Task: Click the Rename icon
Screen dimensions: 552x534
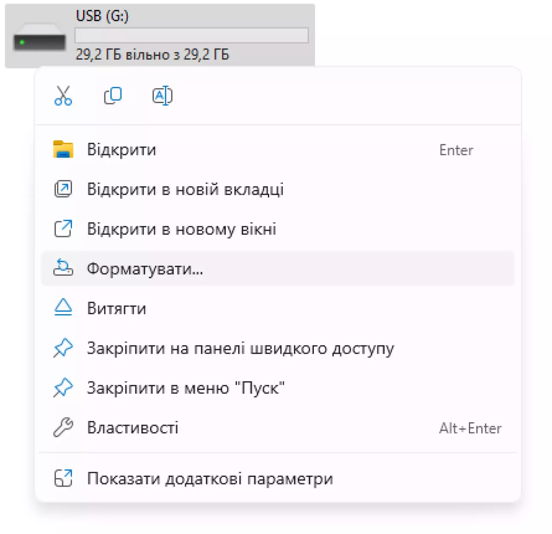Action: pyautogui.click(x=162, y=96)
